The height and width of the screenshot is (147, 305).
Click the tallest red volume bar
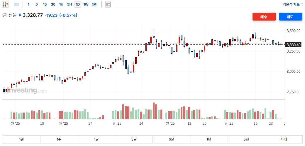pos(154,111)
